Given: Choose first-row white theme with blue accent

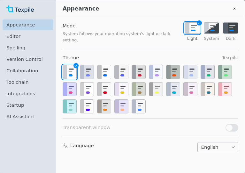Looking at the screenshot, I should (104, 72).
